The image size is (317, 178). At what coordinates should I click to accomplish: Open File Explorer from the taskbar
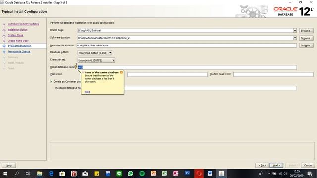pos(40,174)
